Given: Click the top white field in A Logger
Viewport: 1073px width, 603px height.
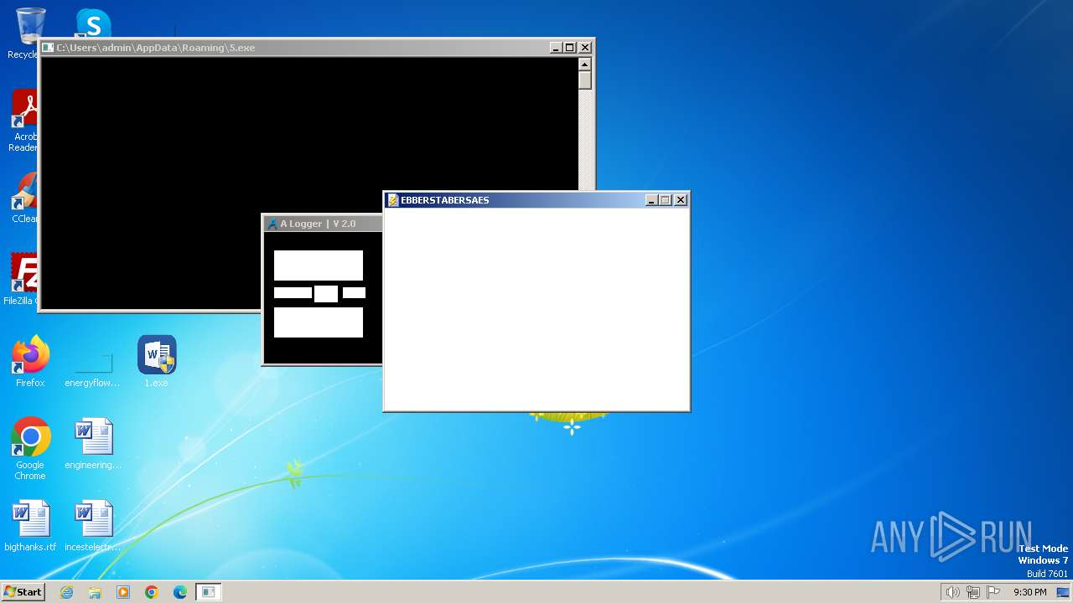Looking at the screenshot, I should click(x=319, y=265).
